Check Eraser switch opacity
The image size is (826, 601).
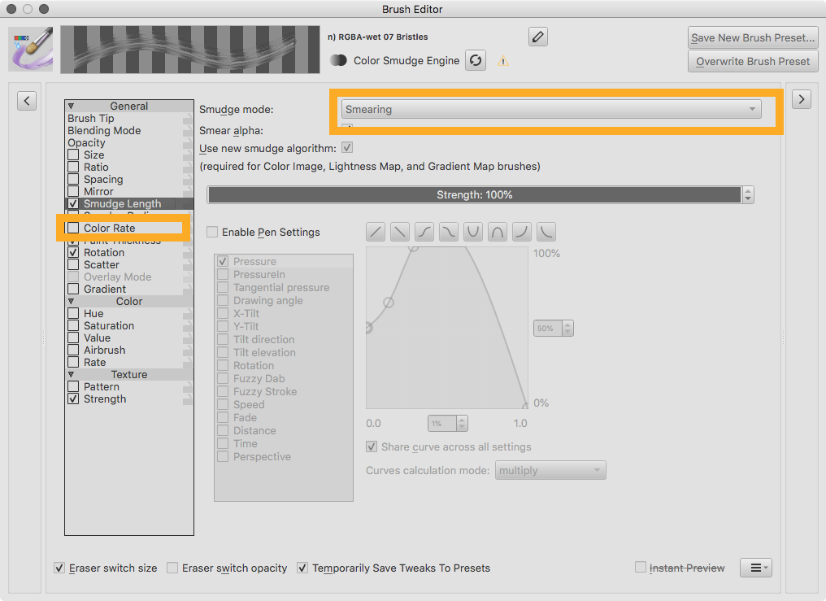point(172,568)
